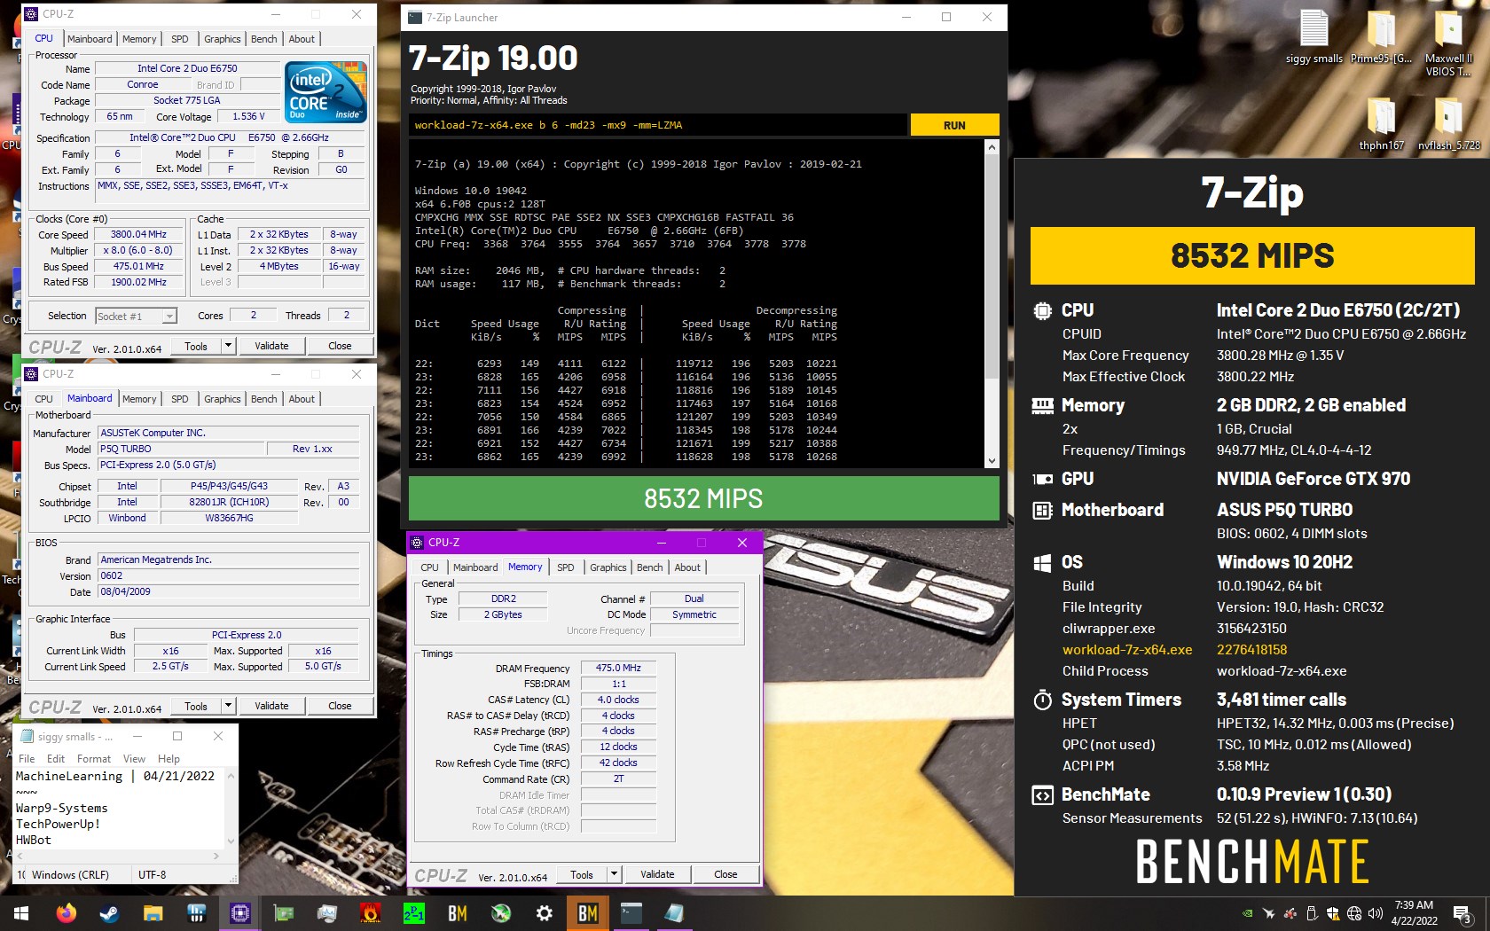Screen dimensions: 1490x931
Task: Click the Memory icon in BenchMate panel
Action: point(1043,405)
